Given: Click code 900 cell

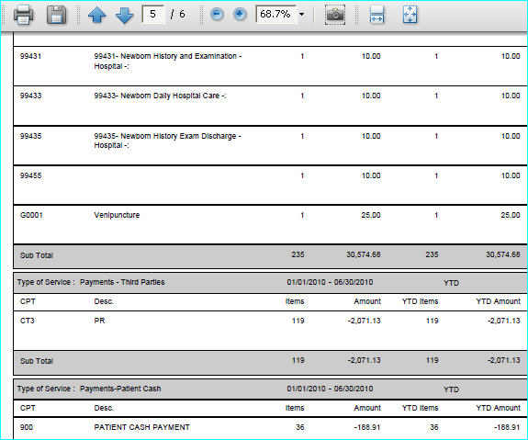Looking at the screenshot, I should coord(27,427).
